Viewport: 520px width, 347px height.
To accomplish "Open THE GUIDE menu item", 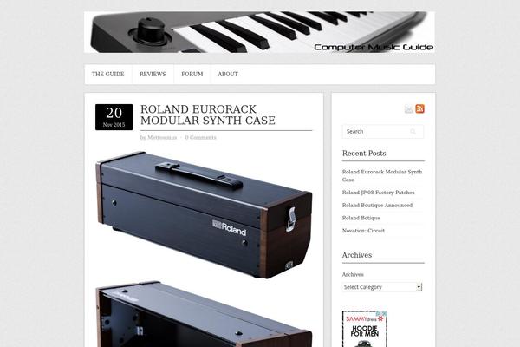I will click(x=107, y=74).
